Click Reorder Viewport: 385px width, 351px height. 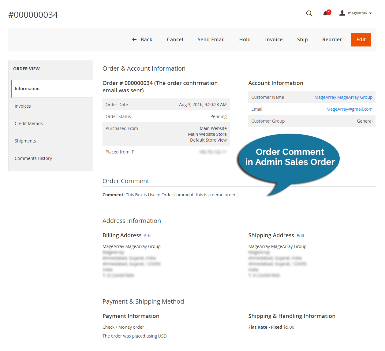click(x=332, y=39)
